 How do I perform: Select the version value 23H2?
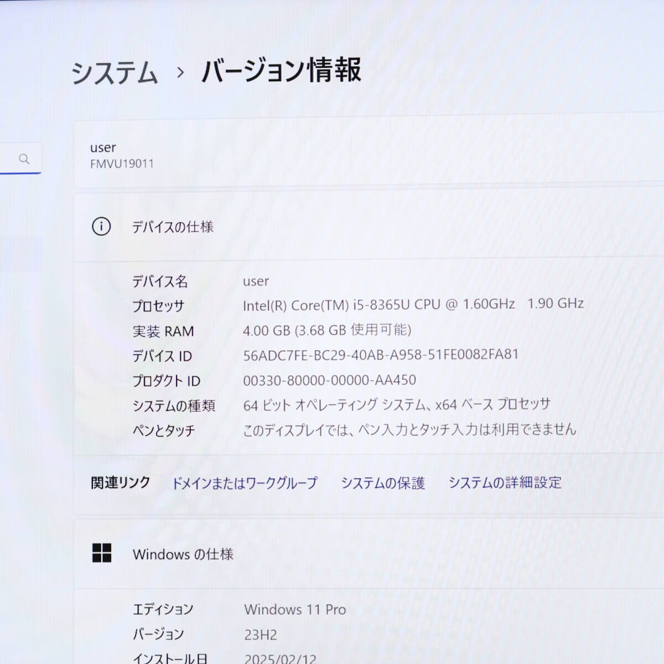pyautogui.click(x=261, y=635)
